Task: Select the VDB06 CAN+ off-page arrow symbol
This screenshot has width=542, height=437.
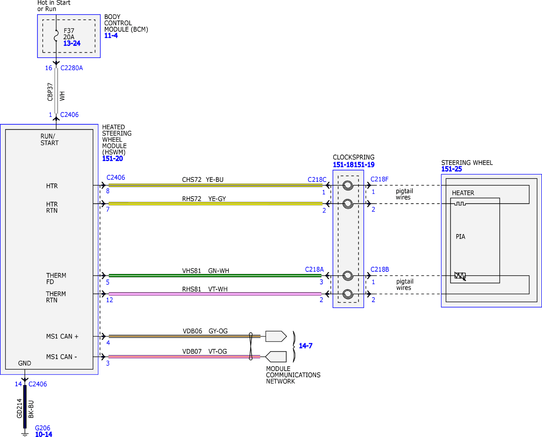Action: click(276, 336)
